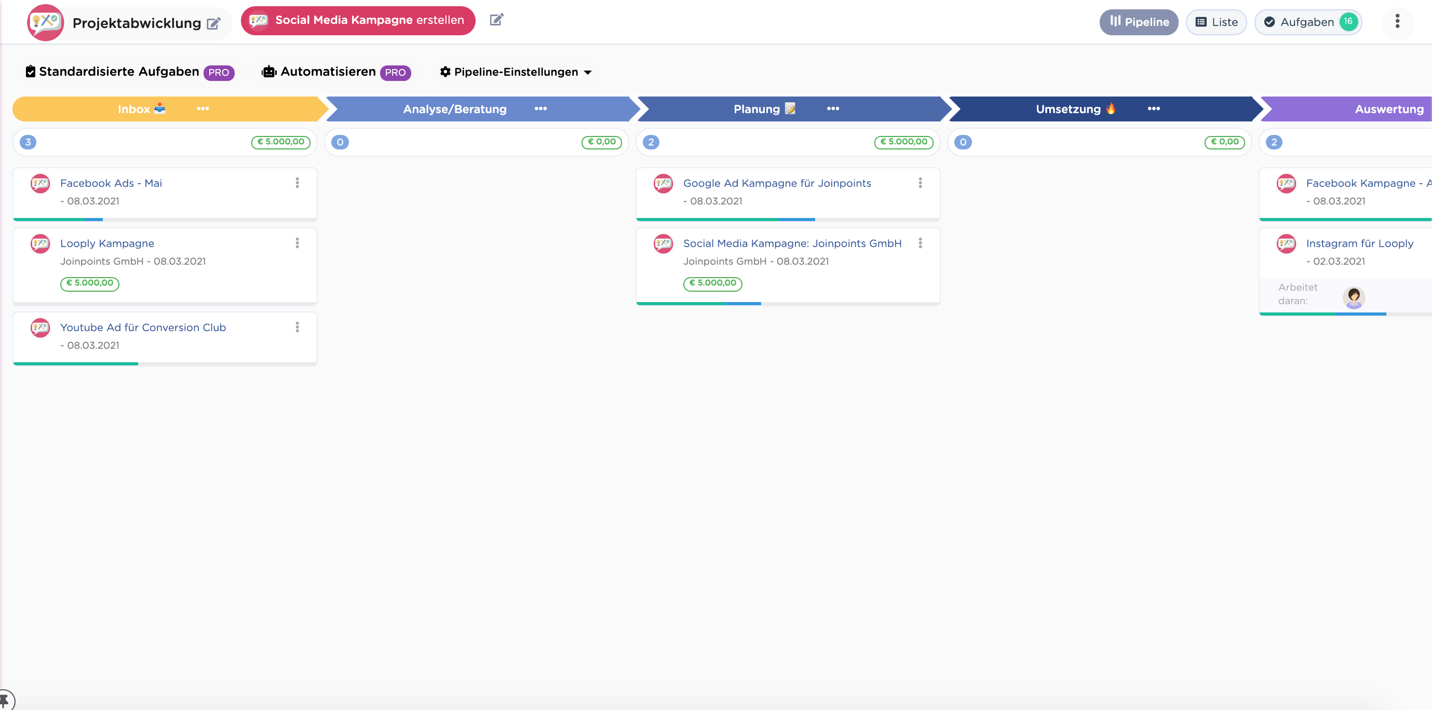Click the edit icon beside the red campaign button
Viewport: 1432px width, 710px height.
pyautogui.click(x=496, y=19)
